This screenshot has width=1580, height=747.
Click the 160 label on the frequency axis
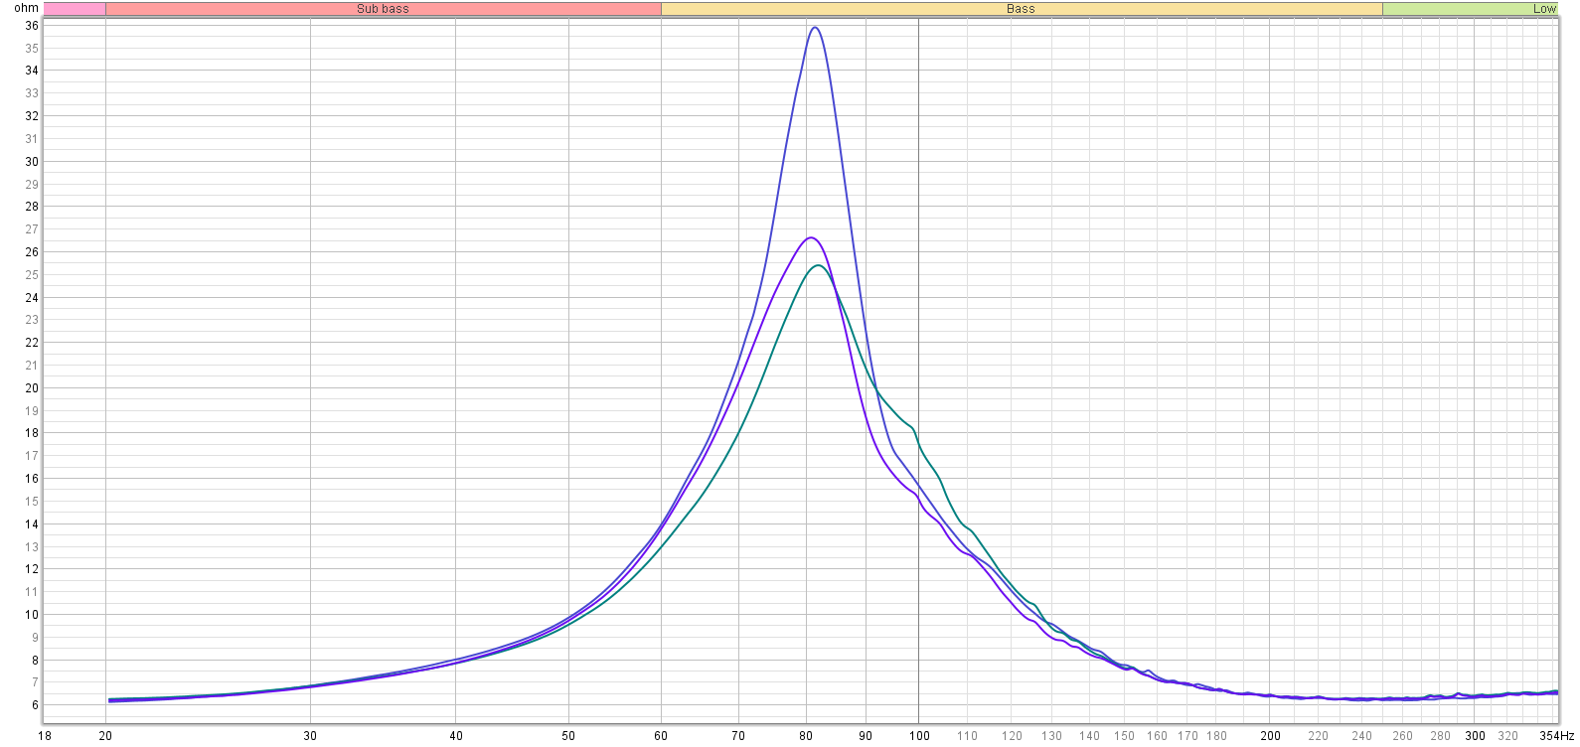[x=1158, y=736]
